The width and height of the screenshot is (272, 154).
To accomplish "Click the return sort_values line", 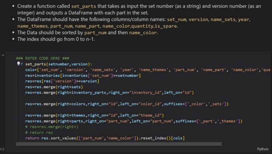I will (x=105, y=138).
